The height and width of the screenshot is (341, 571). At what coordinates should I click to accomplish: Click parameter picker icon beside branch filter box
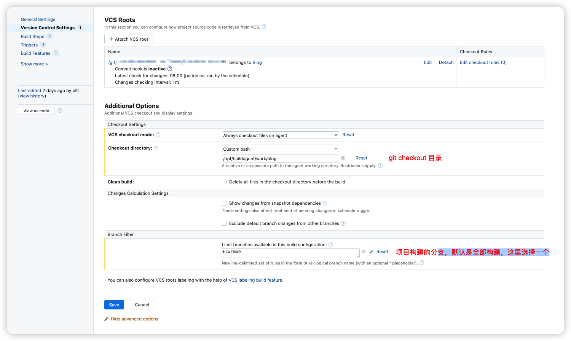[x=364, y=252]
